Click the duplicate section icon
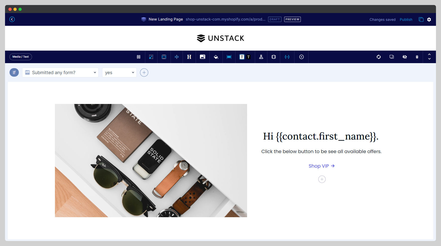 click(x=392, y=57)
